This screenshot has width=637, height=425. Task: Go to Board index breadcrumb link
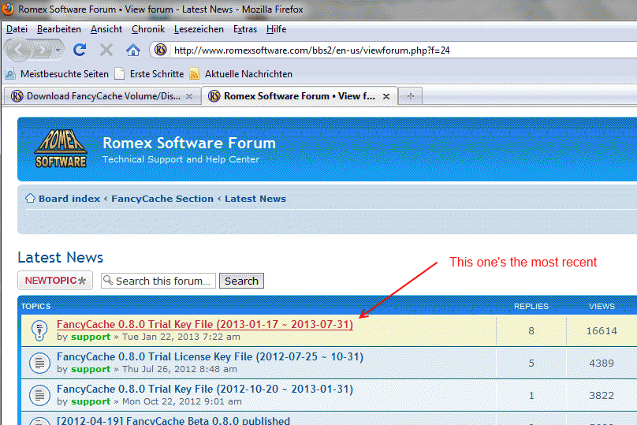click(69, 199)
